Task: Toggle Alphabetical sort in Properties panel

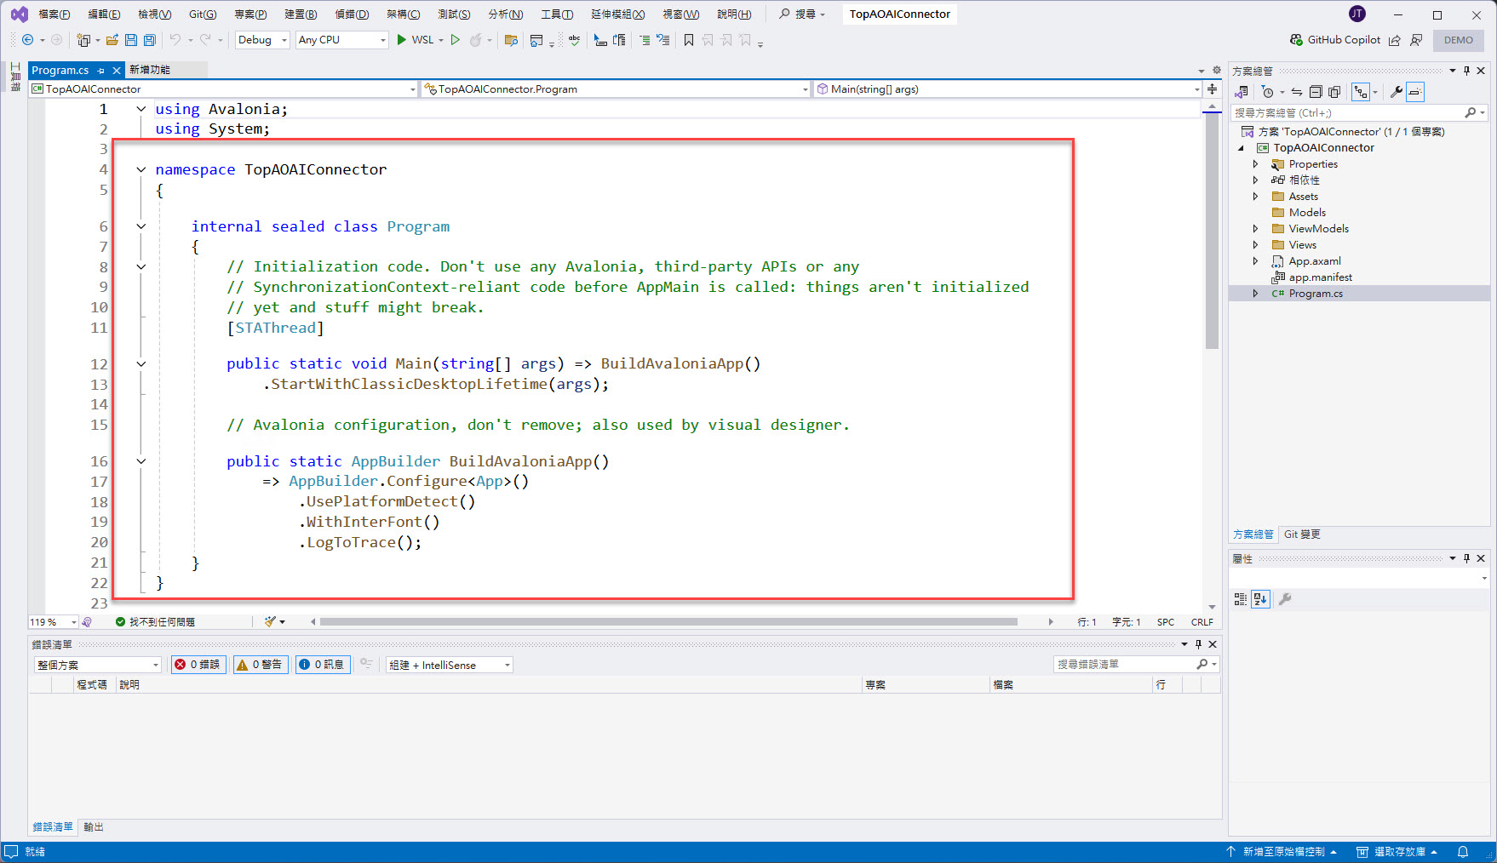Action: point(1260,599)
